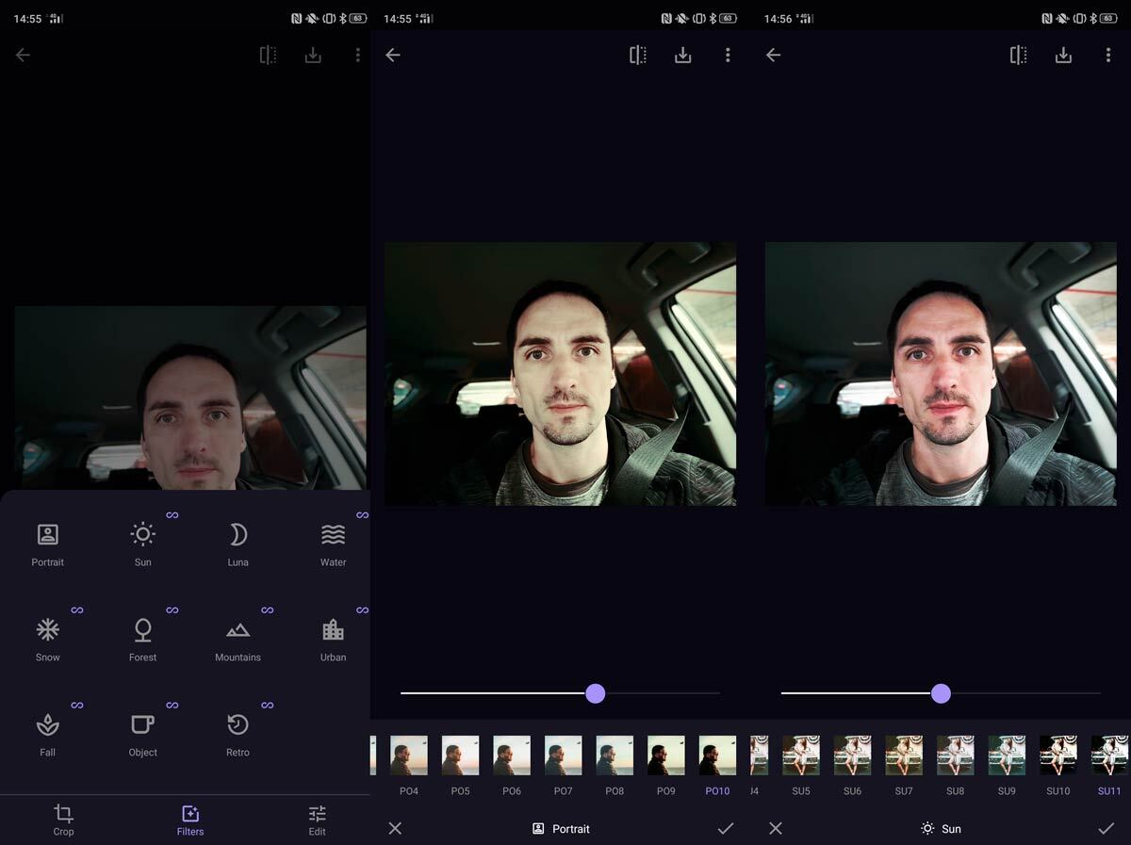
Task: Pick the Forest filter category
Action: [x=142, y=640]
